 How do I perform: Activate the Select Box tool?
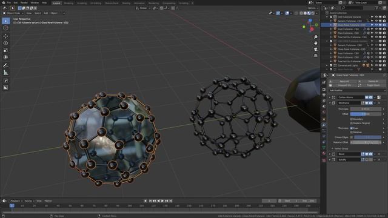pyautogui.click(x=5, y=21)
